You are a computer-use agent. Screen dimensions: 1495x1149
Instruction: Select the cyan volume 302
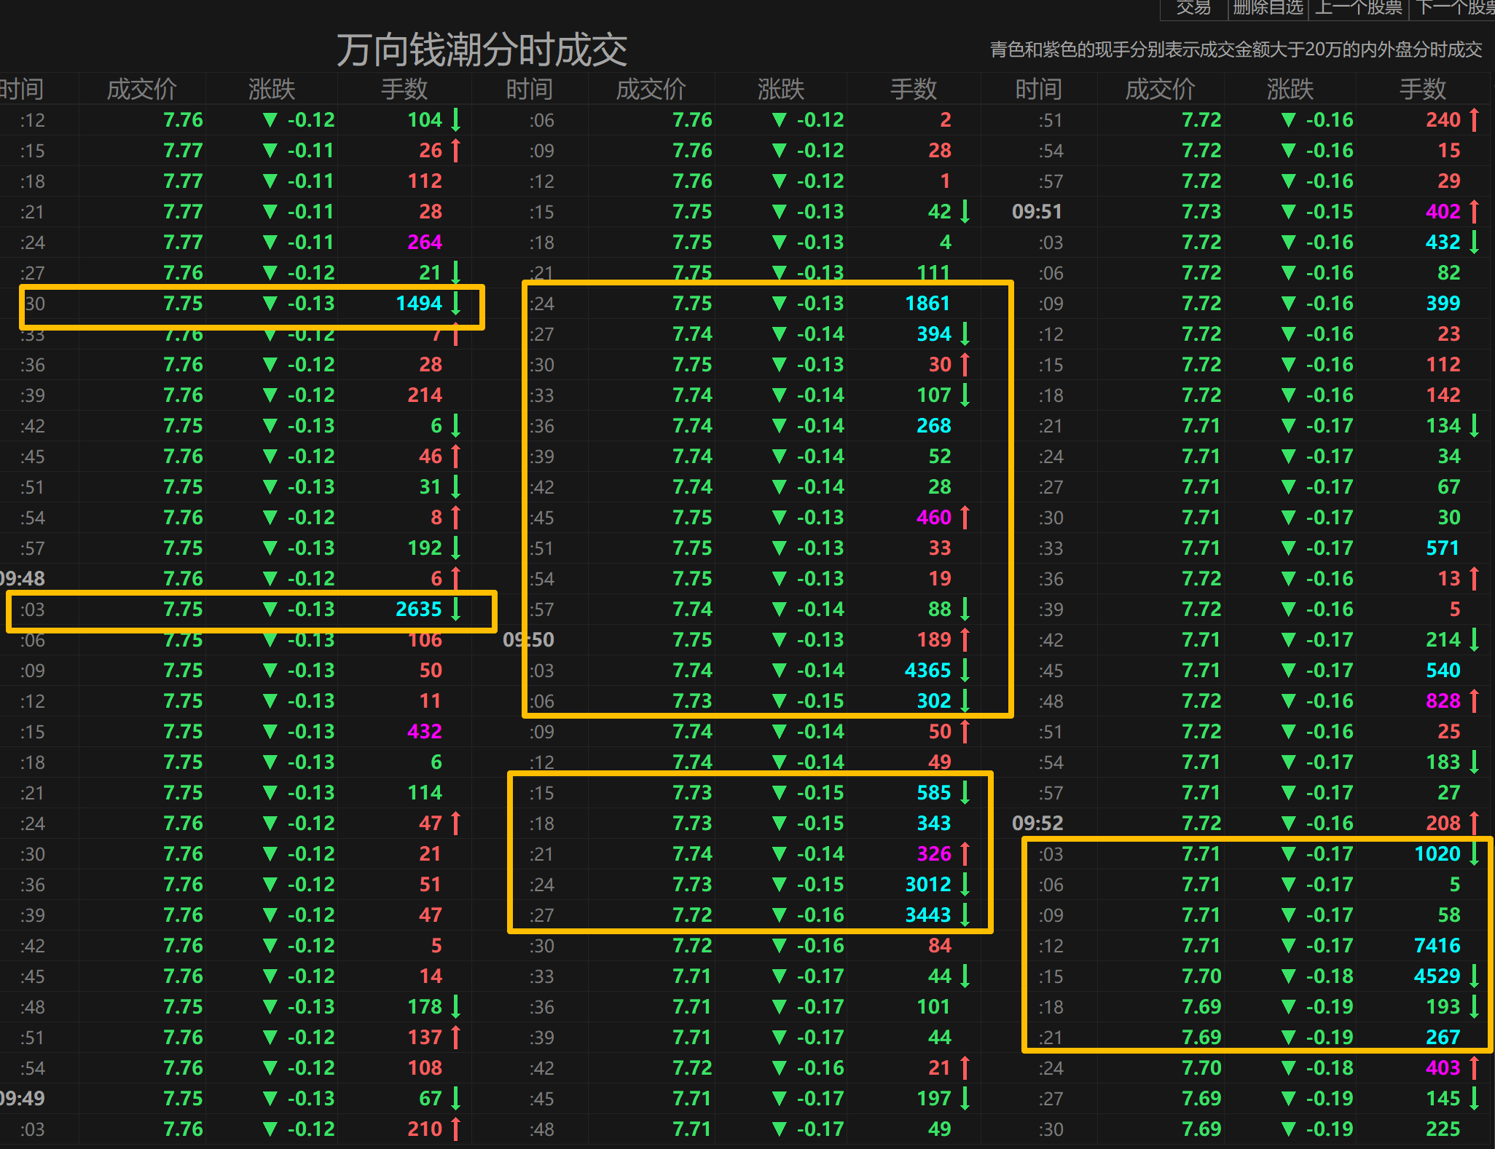pyautogui.click(x=933, y=700)
